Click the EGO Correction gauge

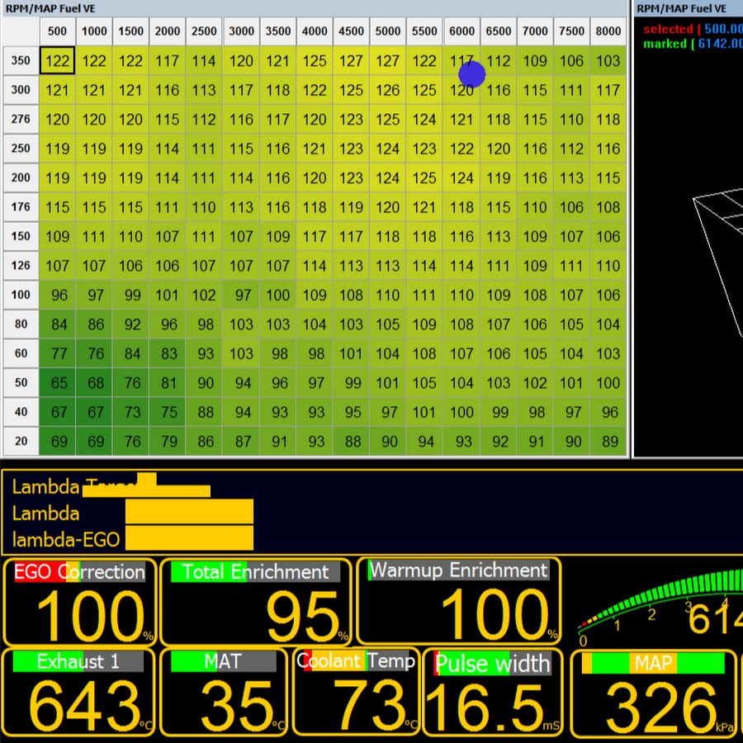[81, 601]
